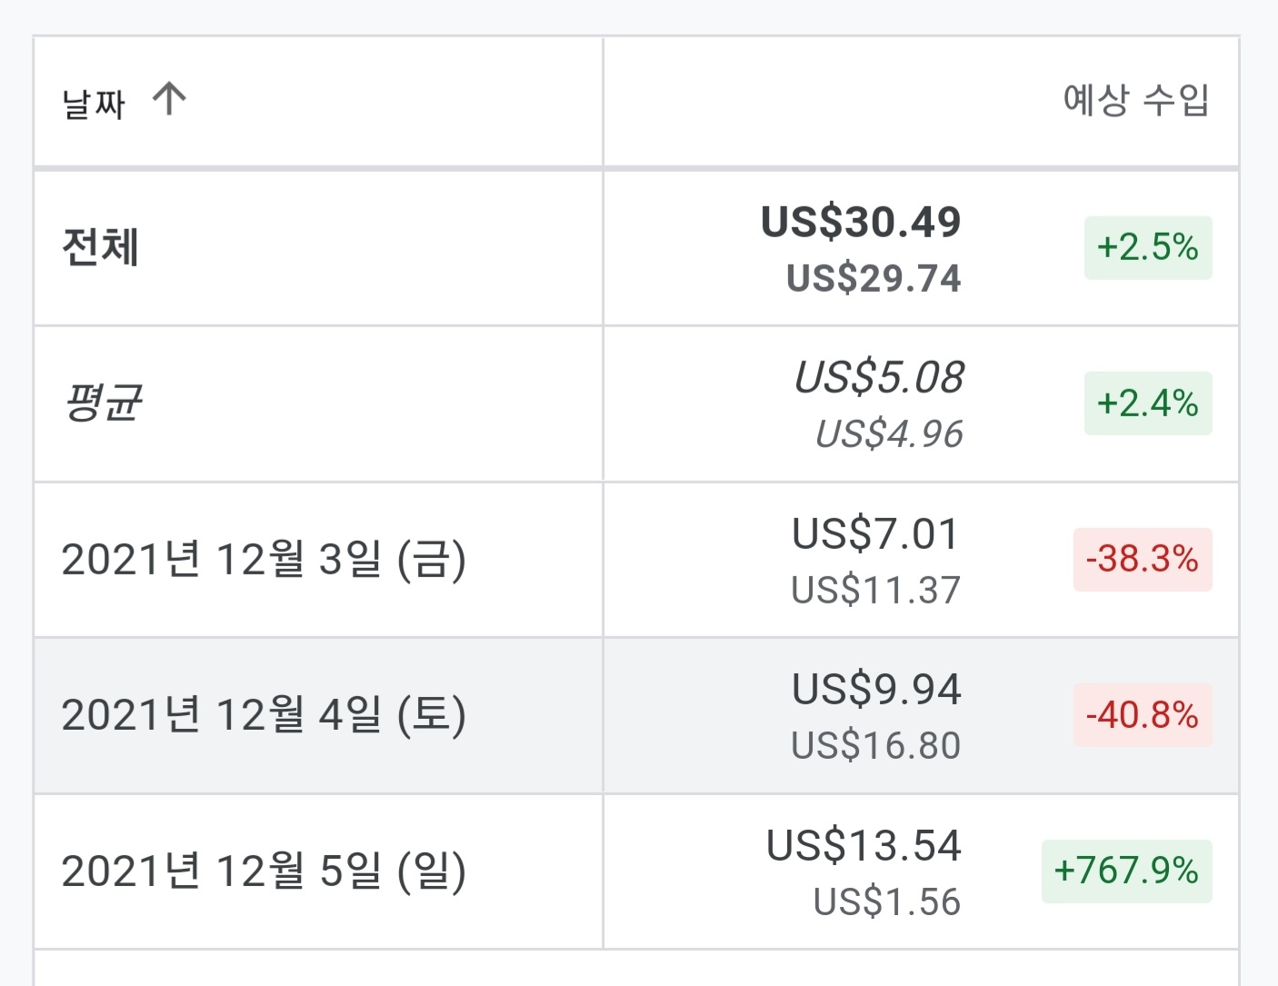Click the total US$30.49 value
This screenshot has height=986, width=1278.
click(860, 222)
